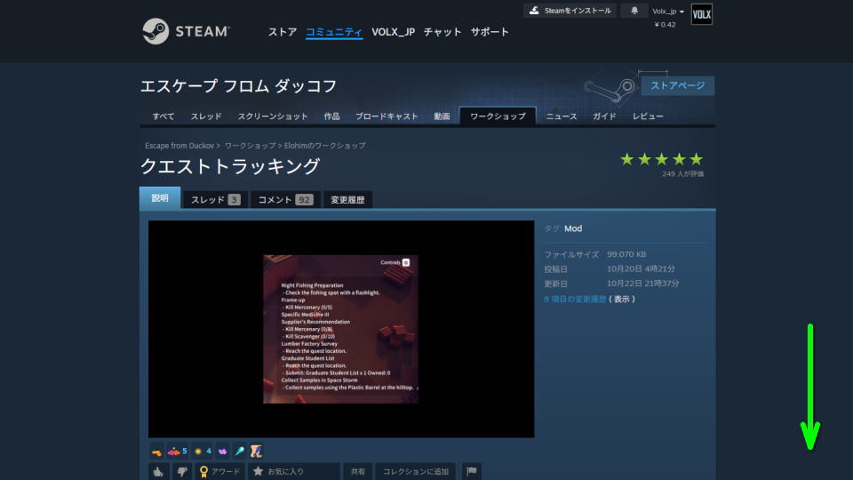Select the スクリーンショット hub tab
This screenshot has width=853, height=480.
[x=273, y=116]
